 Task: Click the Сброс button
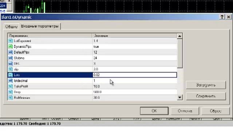(216, 111)
